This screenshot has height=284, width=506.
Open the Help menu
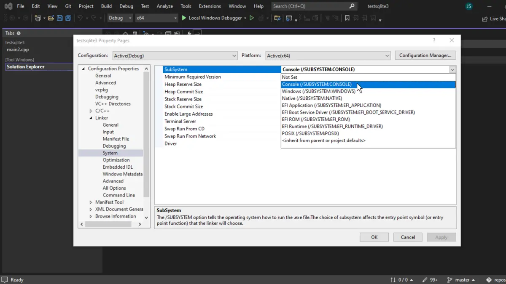coord(258,6)
